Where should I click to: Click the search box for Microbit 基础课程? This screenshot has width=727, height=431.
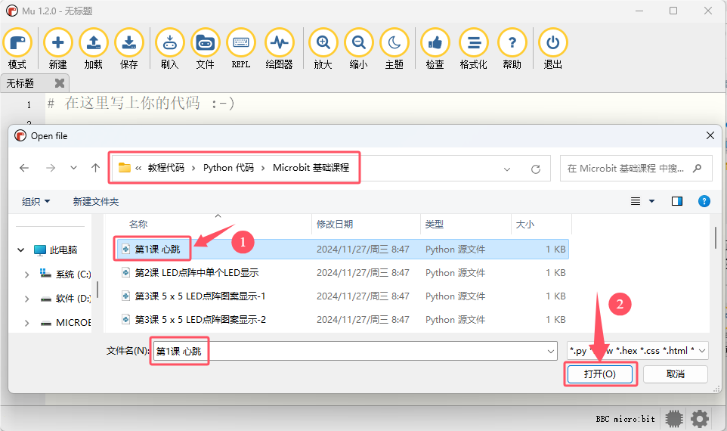(x=636, y=169)
